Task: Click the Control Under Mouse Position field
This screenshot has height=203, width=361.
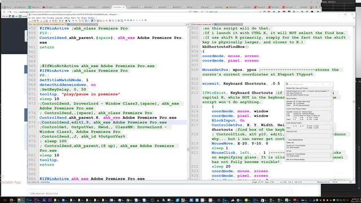Action: pos(309,116)
